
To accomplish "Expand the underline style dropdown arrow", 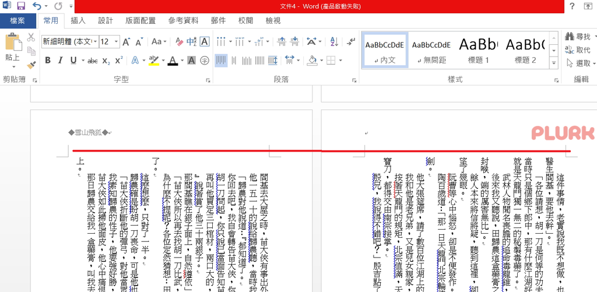I will 82,60.
